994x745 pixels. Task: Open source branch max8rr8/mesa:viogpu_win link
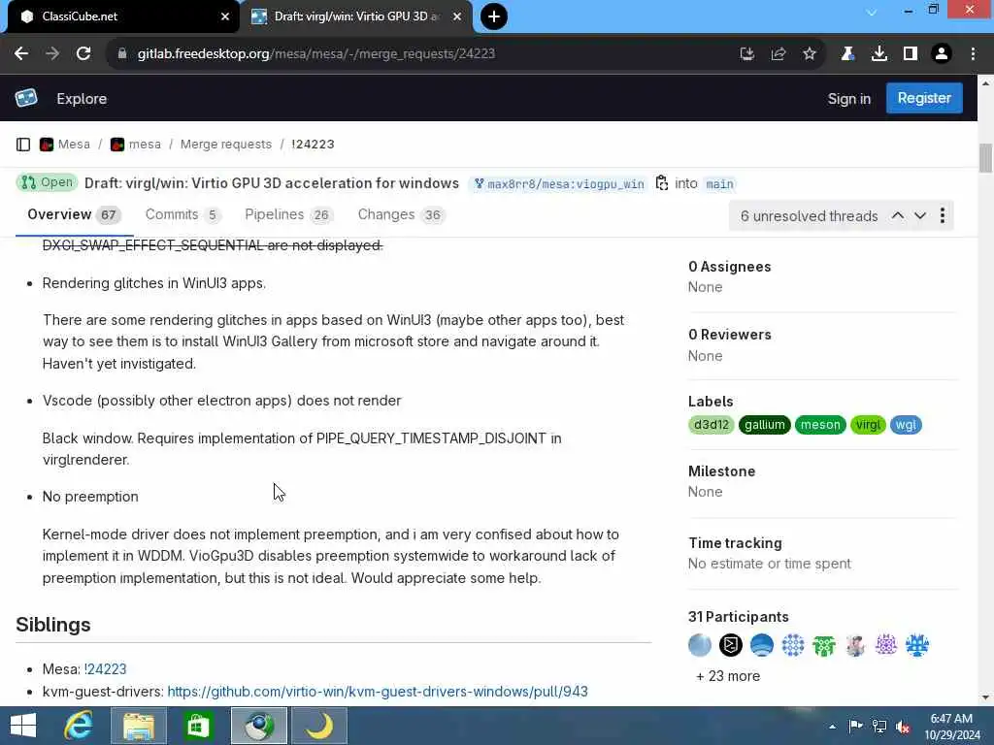tap(559, 183)
